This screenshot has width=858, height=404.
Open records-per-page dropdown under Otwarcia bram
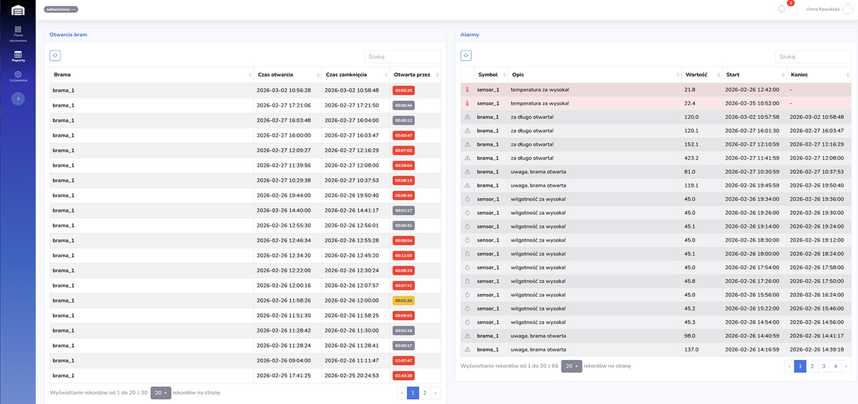tap(161, 392)
